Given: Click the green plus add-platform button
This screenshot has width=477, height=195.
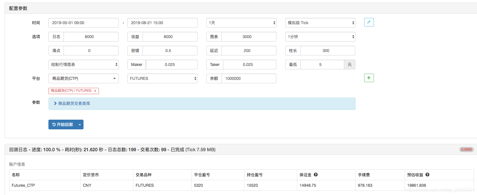Looking at the screenshot, I should tap(369, 78).
